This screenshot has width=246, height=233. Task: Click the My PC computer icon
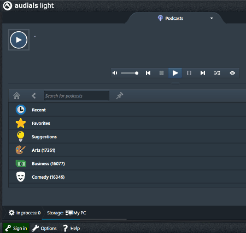click(x=69, y=213)
